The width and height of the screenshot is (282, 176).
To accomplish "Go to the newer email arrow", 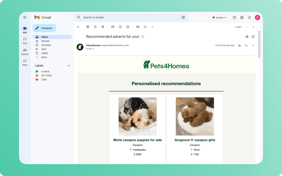I will [x=247, y=27].
